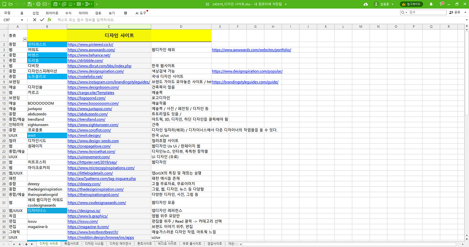Undo the last action

click(18, 4)
